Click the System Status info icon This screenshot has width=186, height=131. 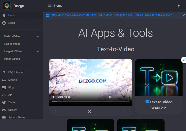(4, 117)
